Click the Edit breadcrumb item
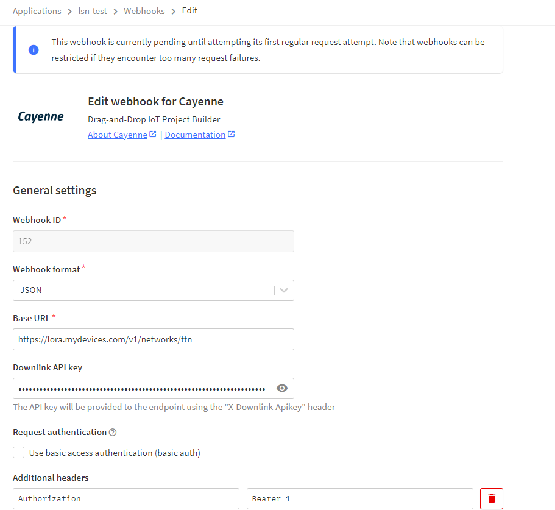This screenshot has width=555, height=510. (x=189, y=10)
